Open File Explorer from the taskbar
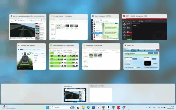This screenshot has width=176, height=110. coord(83,107)
